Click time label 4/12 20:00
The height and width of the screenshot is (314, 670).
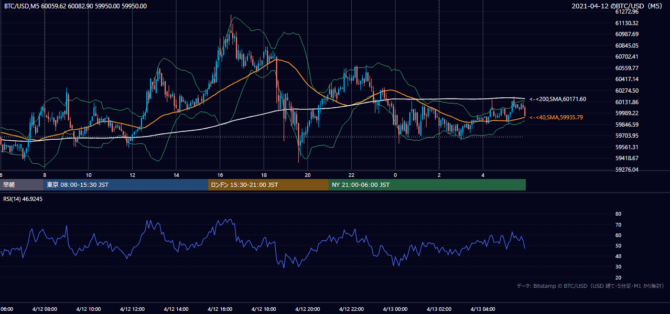308,309
